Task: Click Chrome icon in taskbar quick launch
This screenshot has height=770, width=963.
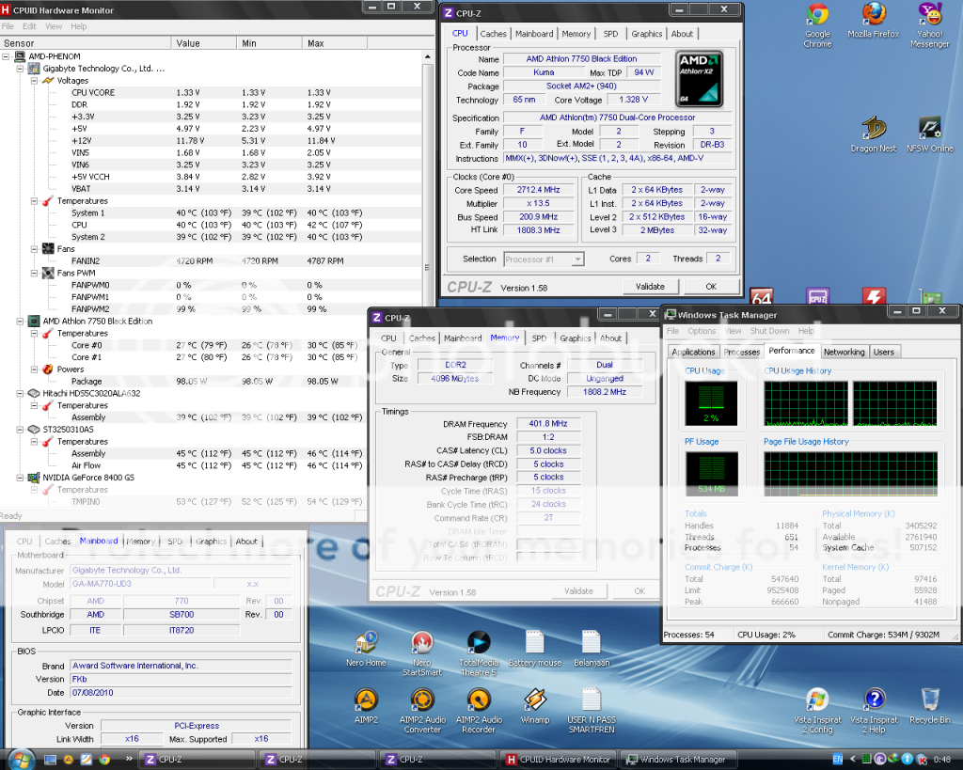Action: pyautogui.click(x=104, y=760)
